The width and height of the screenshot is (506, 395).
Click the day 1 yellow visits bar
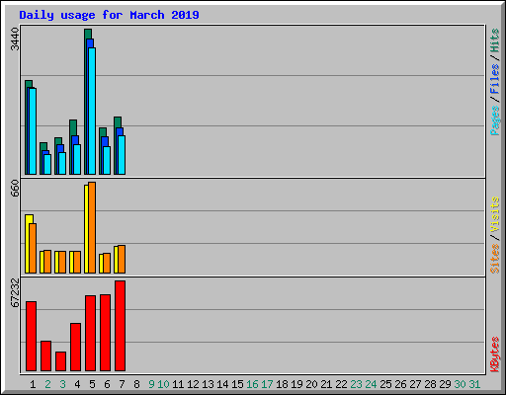[x=28, y=244]
